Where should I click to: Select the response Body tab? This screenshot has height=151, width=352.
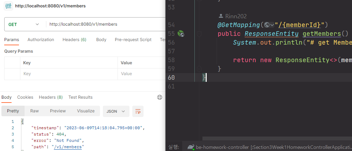point(6,97)
